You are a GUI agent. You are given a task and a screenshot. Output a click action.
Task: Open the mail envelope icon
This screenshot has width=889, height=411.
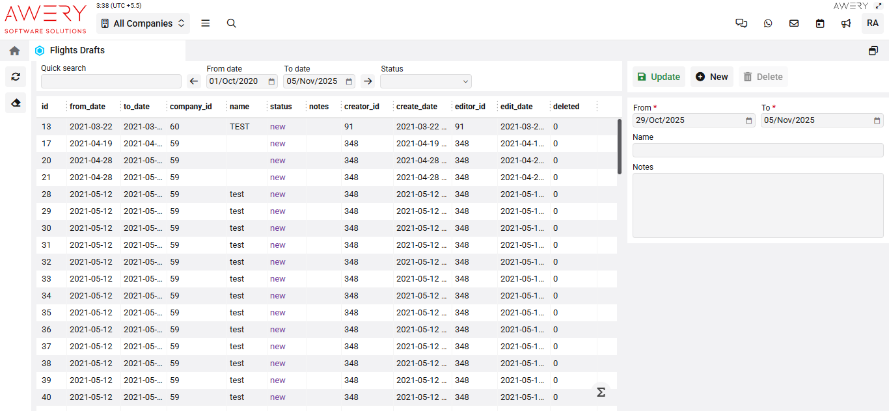tap(794, 23)
